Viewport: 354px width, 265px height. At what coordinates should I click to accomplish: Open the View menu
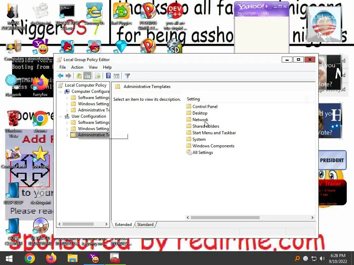pos(93,67)
